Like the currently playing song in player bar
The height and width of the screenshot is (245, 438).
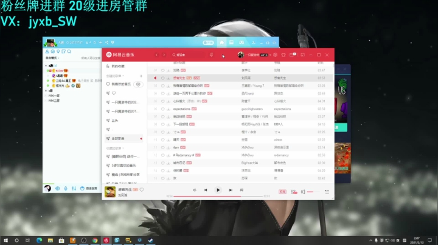tap(142, 190)
